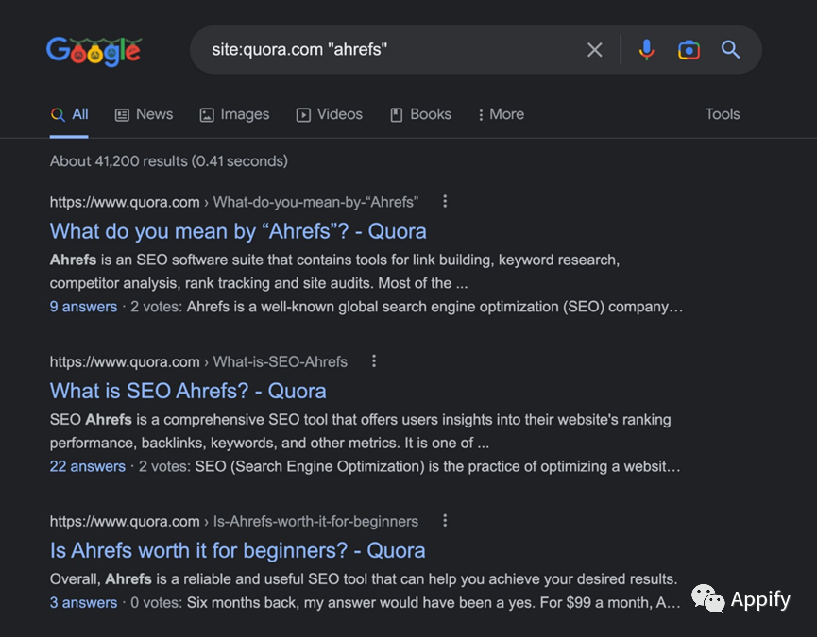Open the "22 answers" link
817x637 pixels.
pos(88,466)
